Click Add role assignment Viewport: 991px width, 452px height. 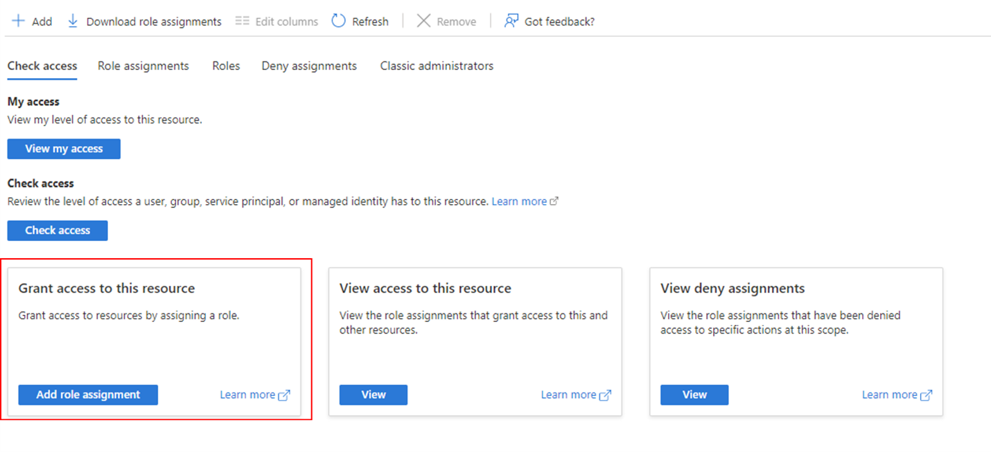[87, 395]
